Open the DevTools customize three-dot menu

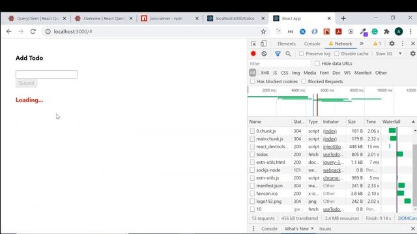coord(403,44)
